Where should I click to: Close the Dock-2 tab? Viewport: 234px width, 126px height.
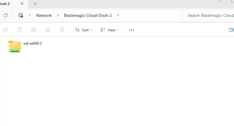pos(22,4)
